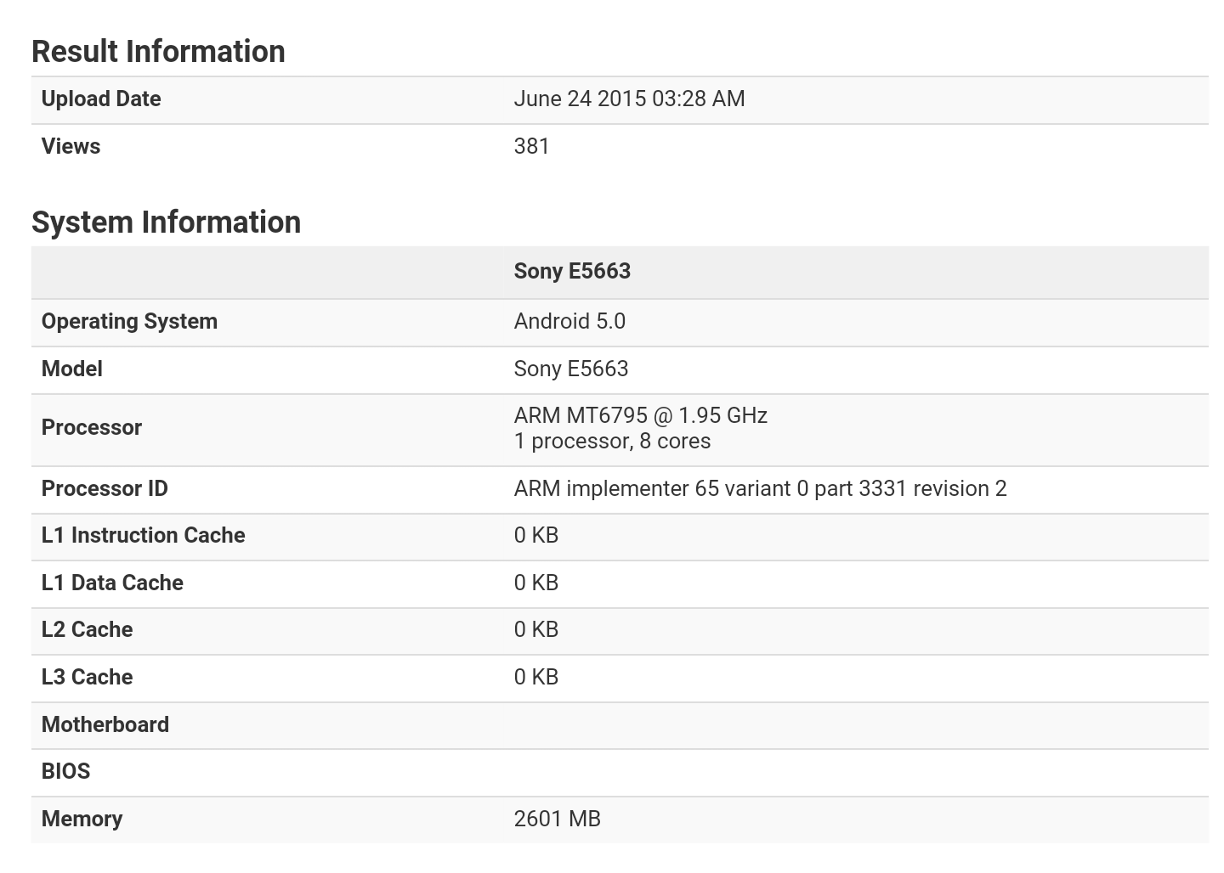1224x873 pixels.
Task: Select the Model row label
Action: click(x=72, y=369)
